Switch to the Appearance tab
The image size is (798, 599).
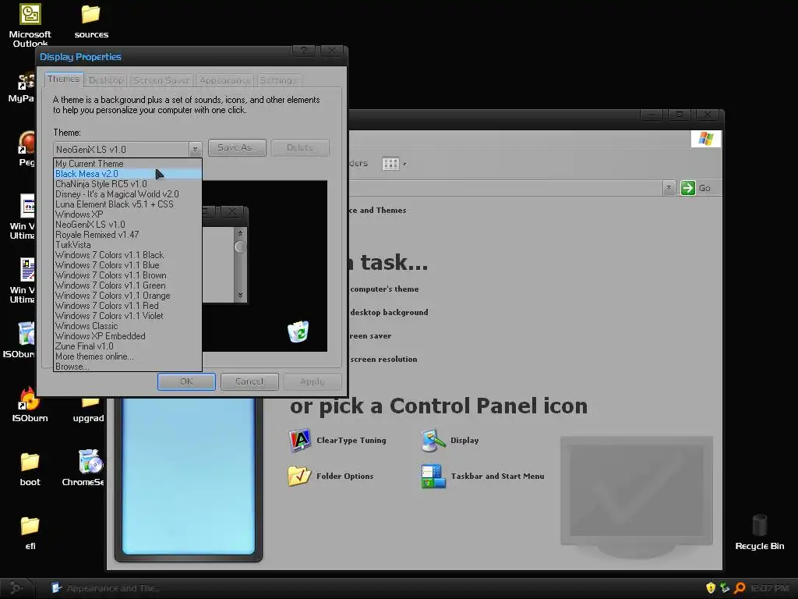(225, 80)
